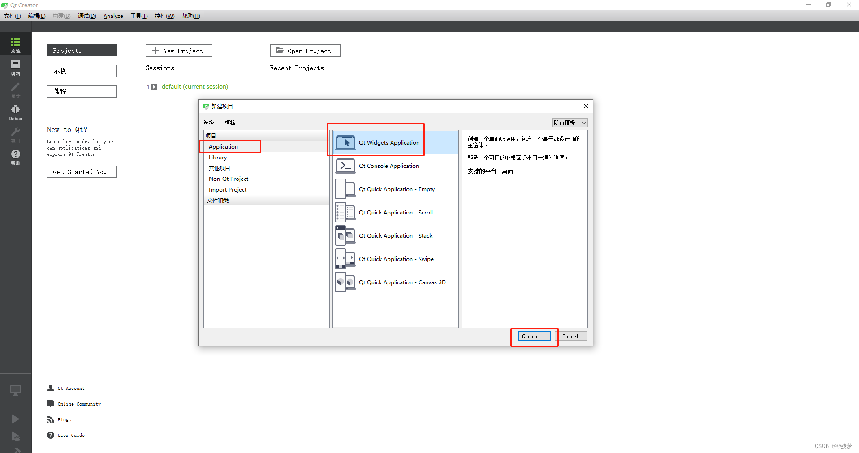Select Import Project category

point(267,190)
